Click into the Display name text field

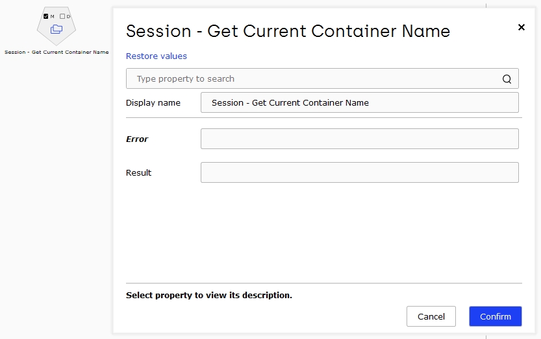click(x=360, y=102)
